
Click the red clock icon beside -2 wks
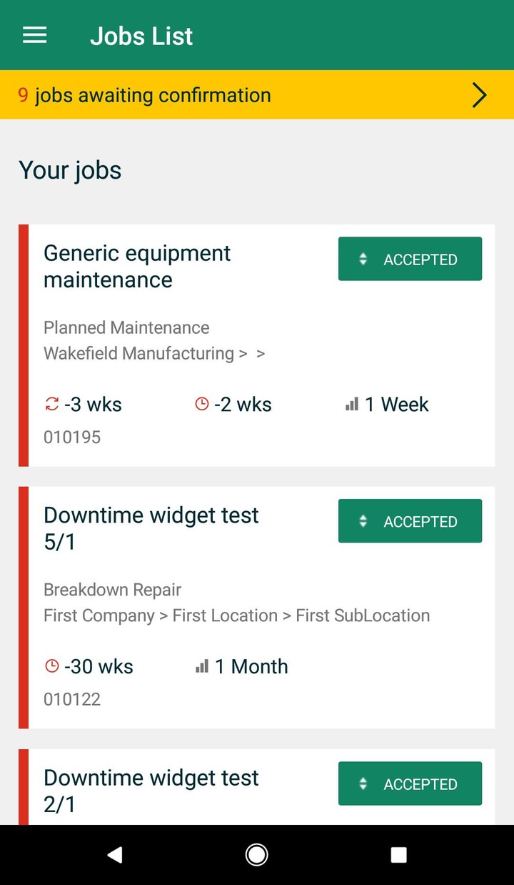(202, 405)
